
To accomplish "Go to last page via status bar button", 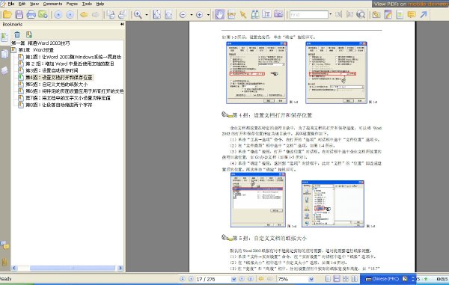I will tap(250, 279).
